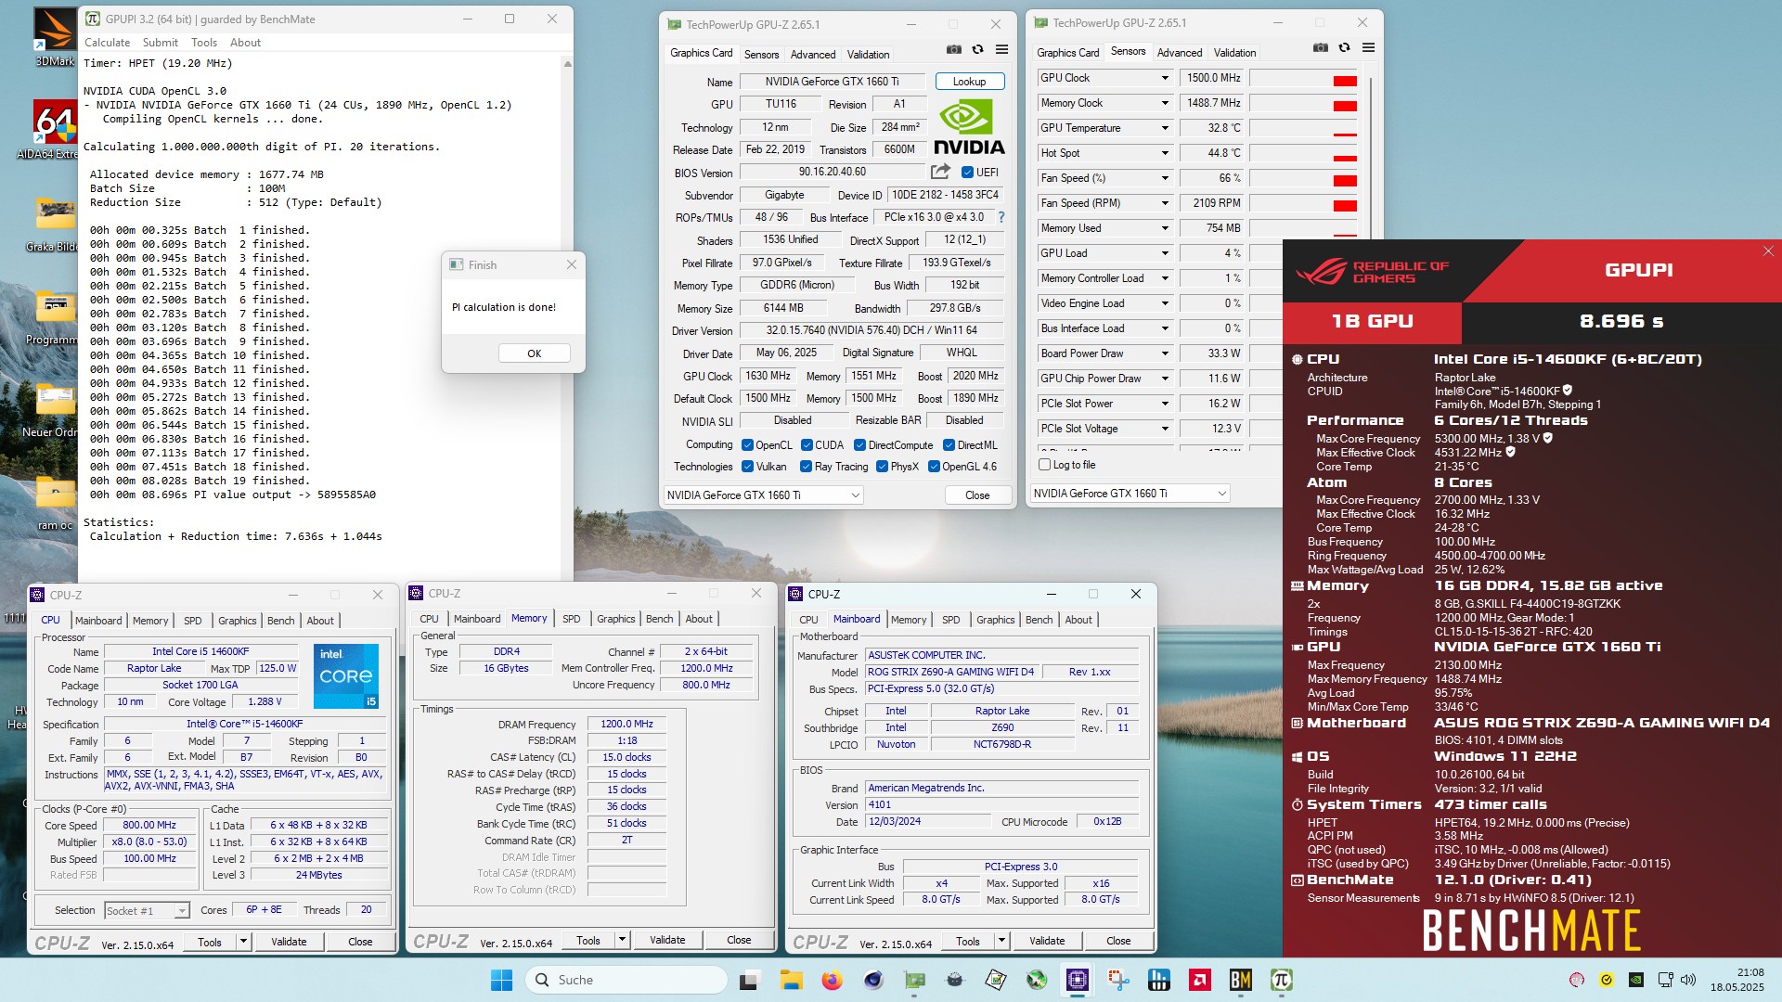The height and width of the screenshot is (1002, 1782).
Task: Open the hamburger menu in the left GPU-Z window
Action: [x=1002, y=50]
